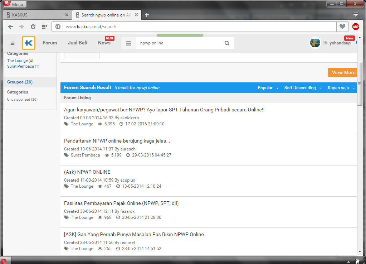Click the scrollbar down arrow
366x264 pixels.
coord(360,252)
